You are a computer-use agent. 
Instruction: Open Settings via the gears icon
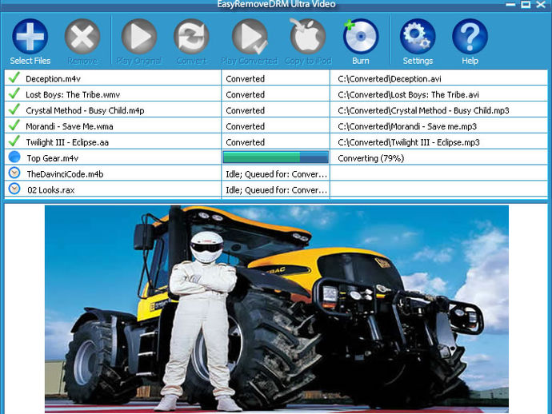pos(418,36)
